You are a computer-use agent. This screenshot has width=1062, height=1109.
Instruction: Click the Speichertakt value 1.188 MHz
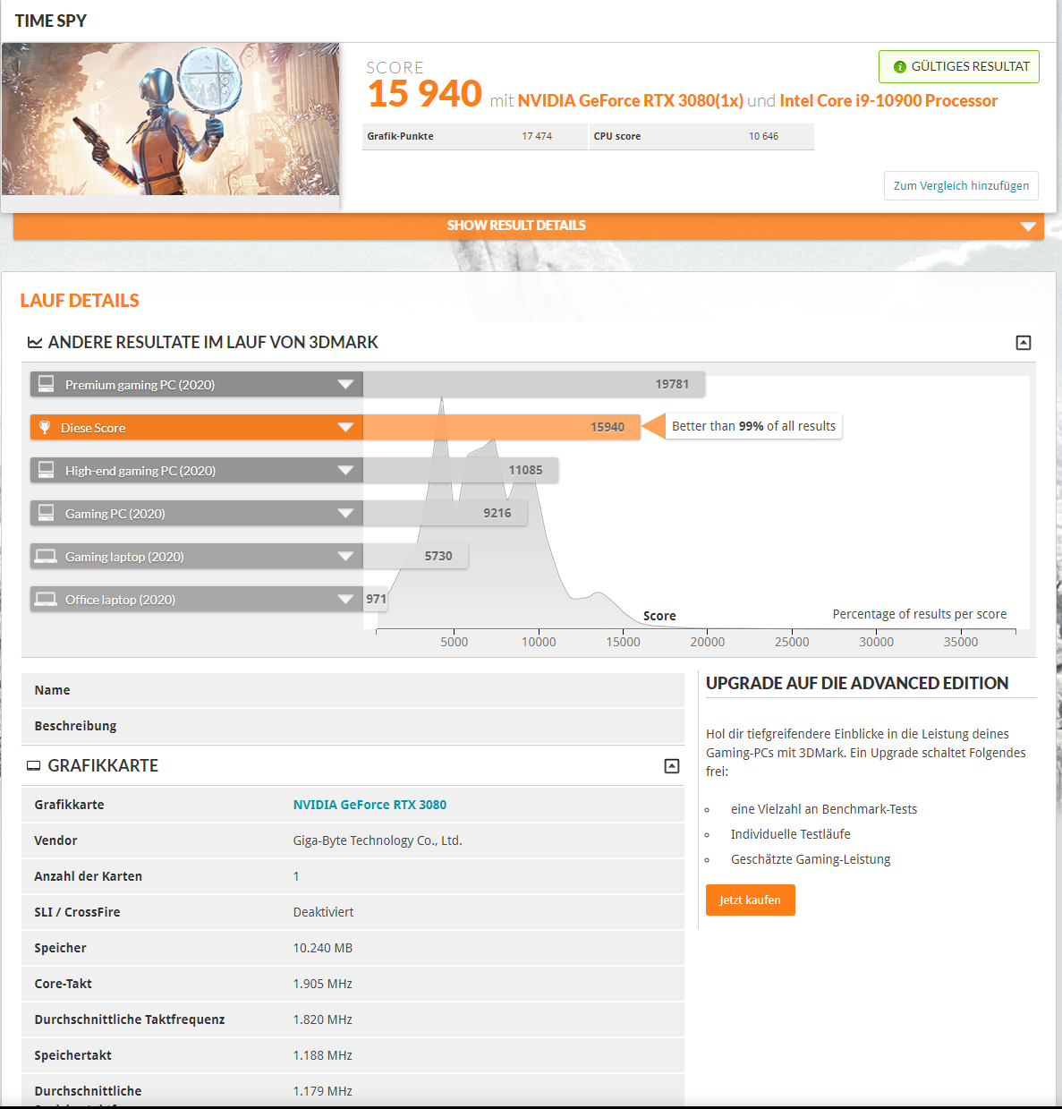[322, 1055]
